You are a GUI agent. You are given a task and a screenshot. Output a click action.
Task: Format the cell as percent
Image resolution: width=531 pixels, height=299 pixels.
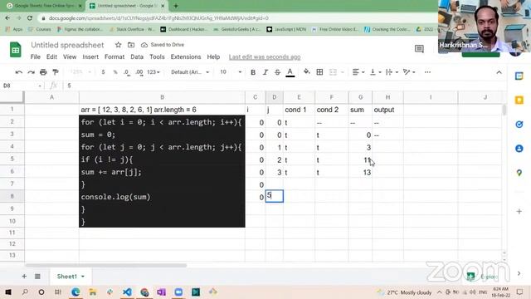click(115, 72)
